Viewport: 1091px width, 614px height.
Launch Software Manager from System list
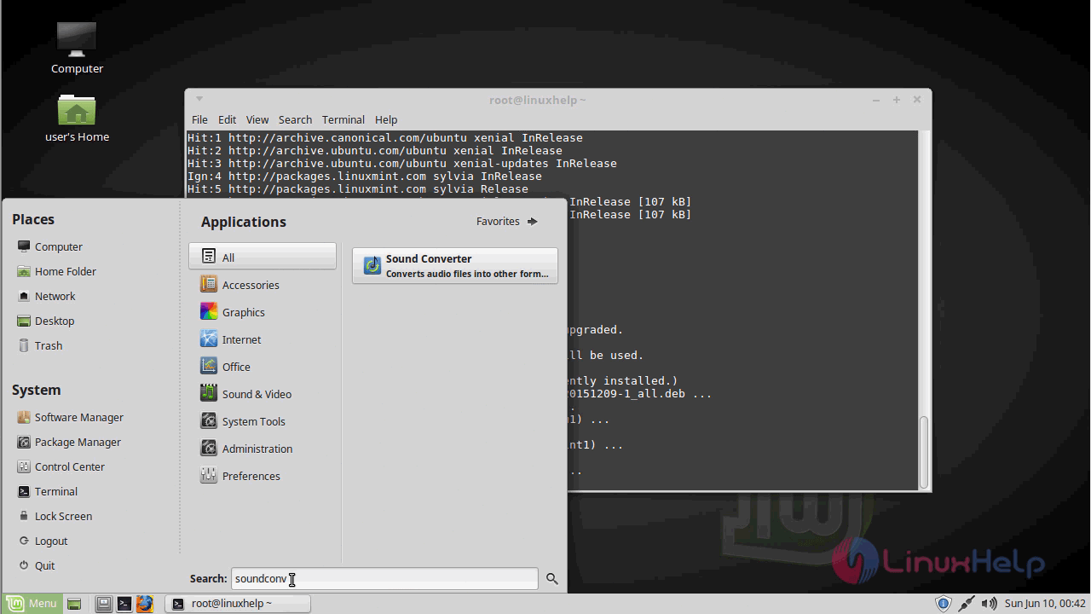coord(78,417)
